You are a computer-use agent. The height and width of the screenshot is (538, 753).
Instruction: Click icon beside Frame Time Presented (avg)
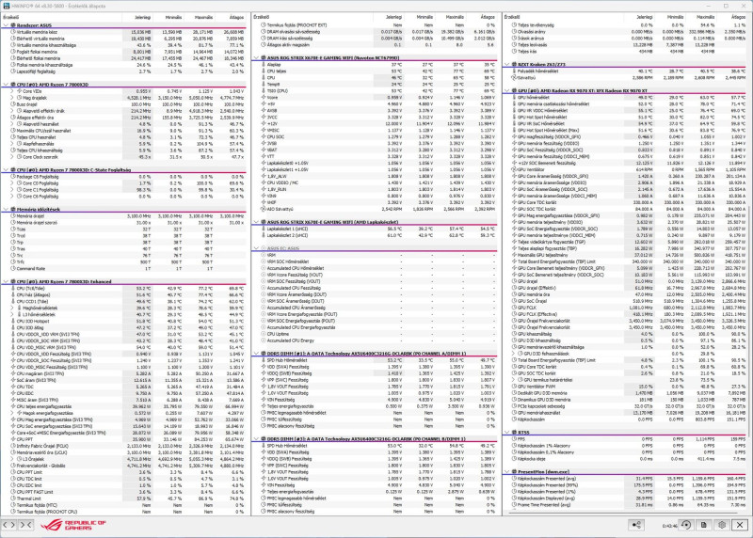(x=514, y=505)
